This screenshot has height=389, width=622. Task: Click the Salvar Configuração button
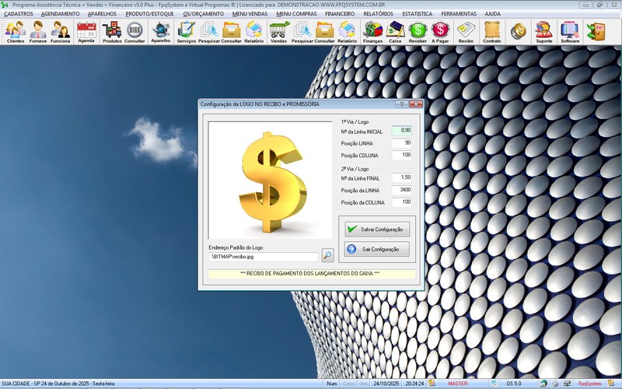coord(377,230)
